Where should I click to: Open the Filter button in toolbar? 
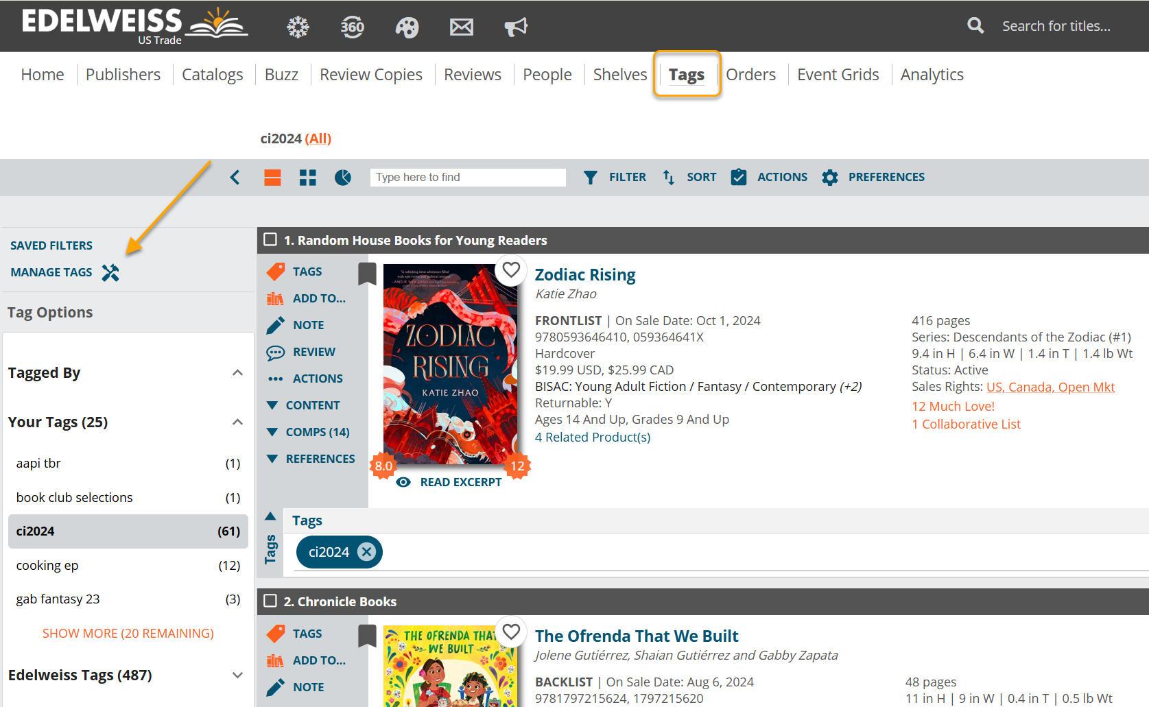pyautogui.click(x=615, y=178)
